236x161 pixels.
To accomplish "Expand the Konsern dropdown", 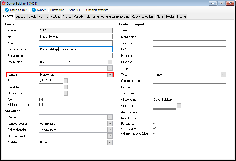I will pyautogui.click(x=110, y=75).
